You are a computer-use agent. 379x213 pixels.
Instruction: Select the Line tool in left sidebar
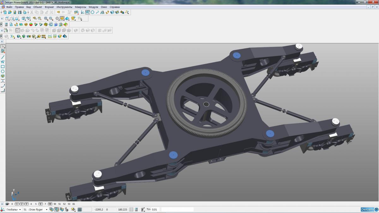pyautogui.click(x=3, y=57)
